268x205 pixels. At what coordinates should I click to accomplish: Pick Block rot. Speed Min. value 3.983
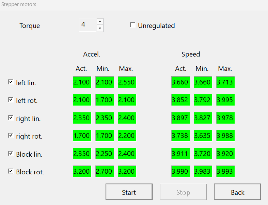[203, 171]
